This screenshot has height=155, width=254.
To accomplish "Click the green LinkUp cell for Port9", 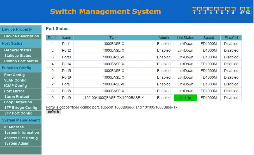I will [x=185, y=98].
